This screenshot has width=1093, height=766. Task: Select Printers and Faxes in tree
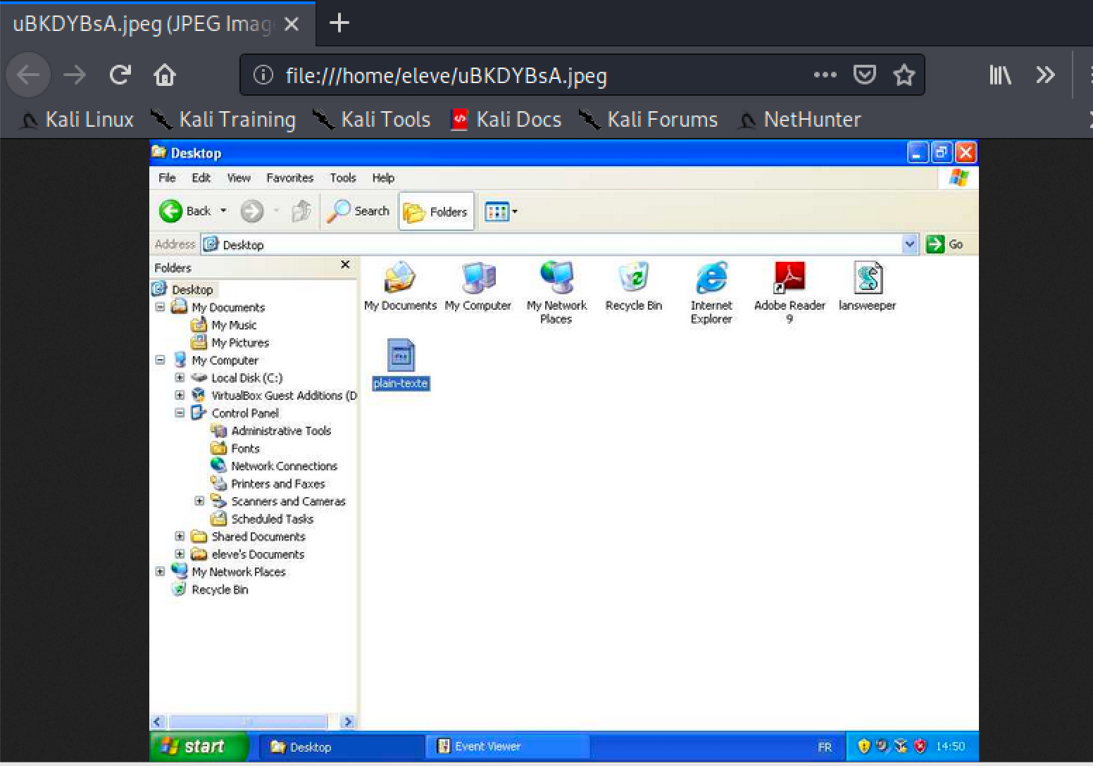(x=277, y=483)
